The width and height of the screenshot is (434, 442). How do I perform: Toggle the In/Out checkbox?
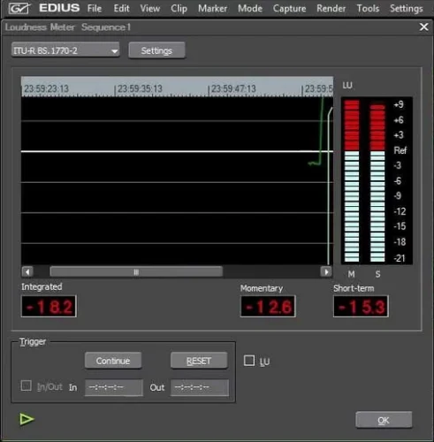coord(26,385)
